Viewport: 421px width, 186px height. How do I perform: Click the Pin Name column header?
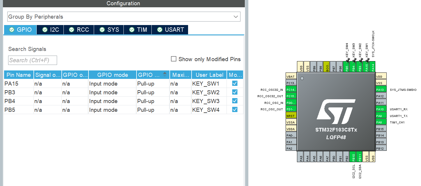(19, 75)
